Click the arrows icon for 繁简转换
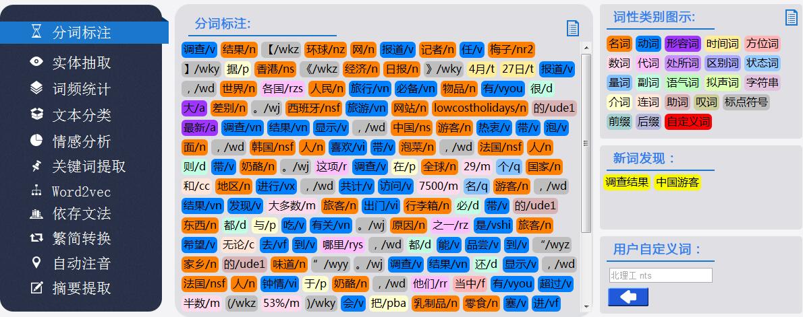Image resolution: width=803 pixels, height=317 pixels. [36, 238]
